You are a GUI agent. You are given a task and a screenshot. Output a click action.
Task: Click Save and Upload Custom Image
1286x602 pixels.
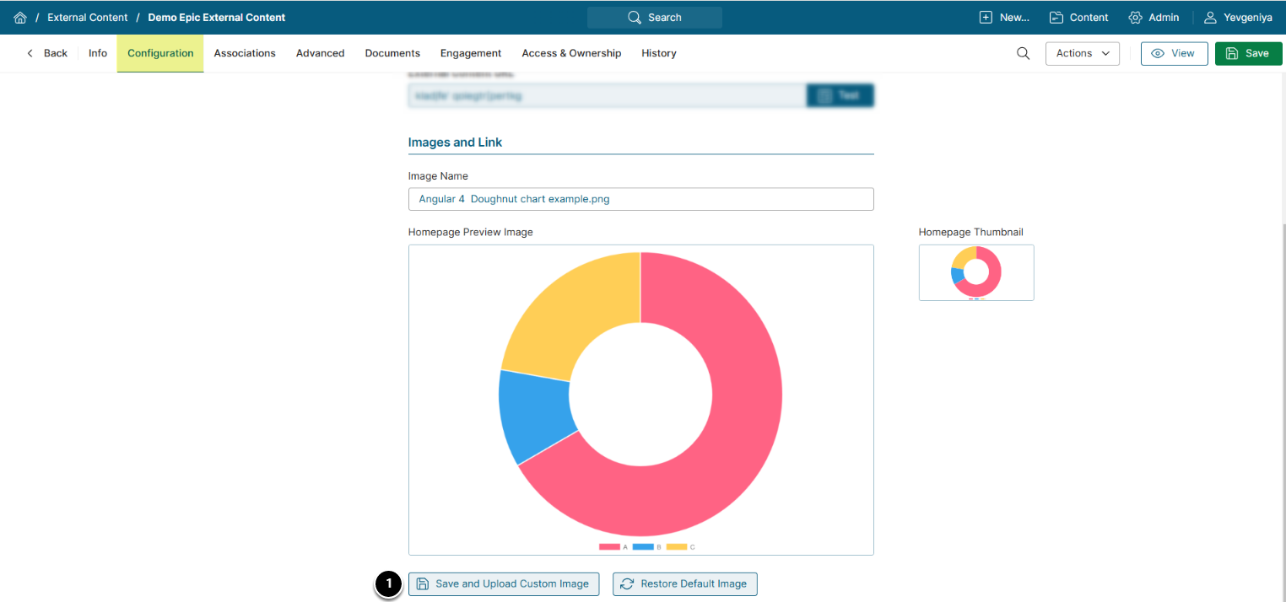point(504,583)
